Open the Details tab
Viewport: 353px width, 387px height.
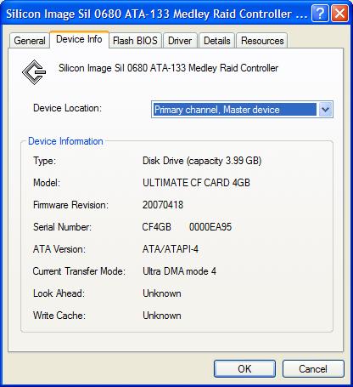[x=217, y=41]
